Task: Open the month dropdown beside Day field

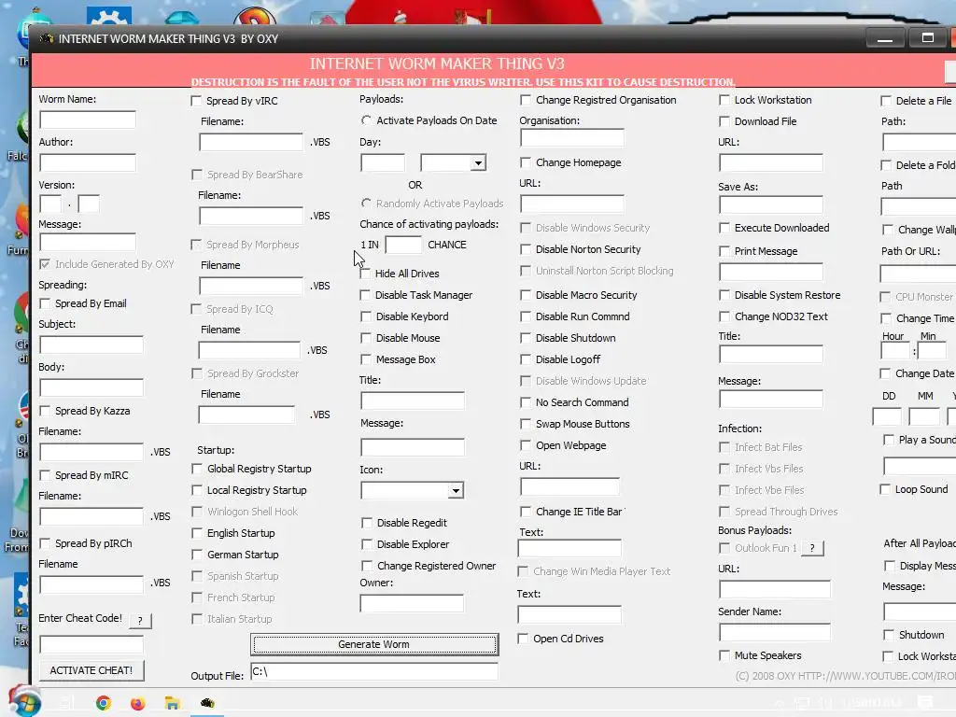Action: (479, 162)
